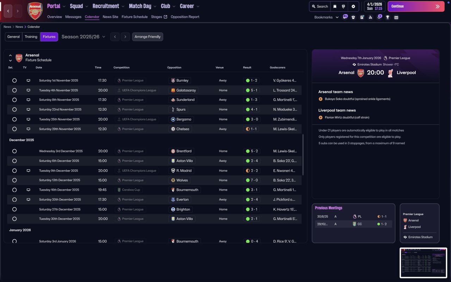The height and width of the screenshot is (282, 451).
Task: Click the Chelsea club badge
Action: [x=173, y=129]
